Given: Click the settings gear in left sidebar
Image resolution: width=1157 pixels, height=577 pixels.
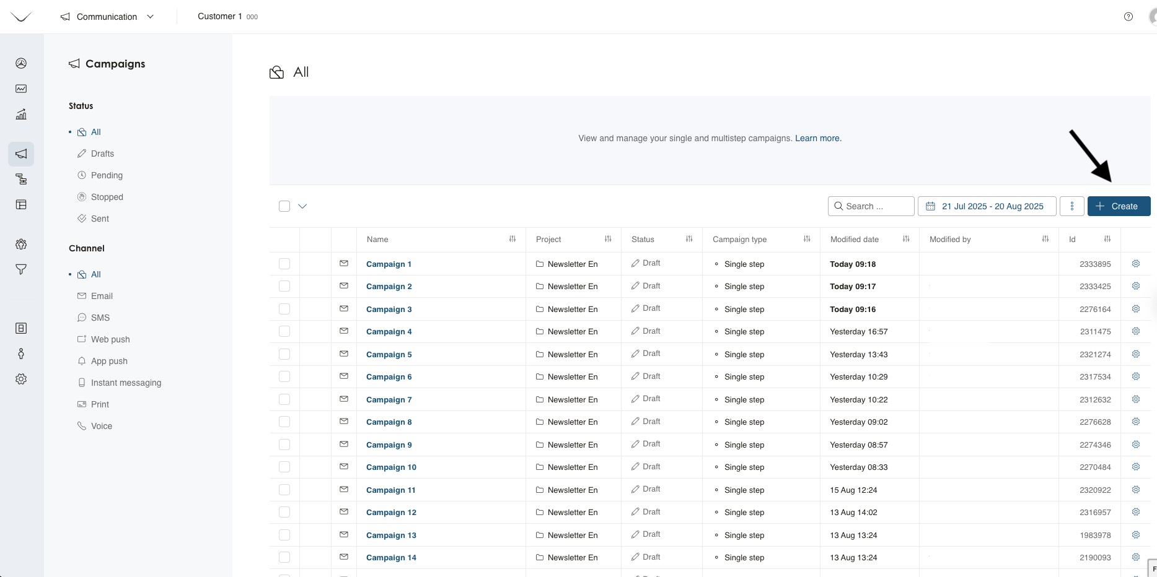Looking at the screenshot, I should [x=21, y=379].
